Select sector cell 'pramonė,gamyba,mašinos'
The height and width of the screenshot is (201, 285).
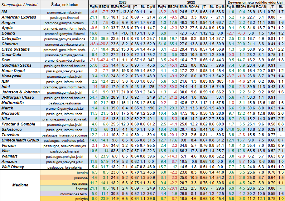64,39
